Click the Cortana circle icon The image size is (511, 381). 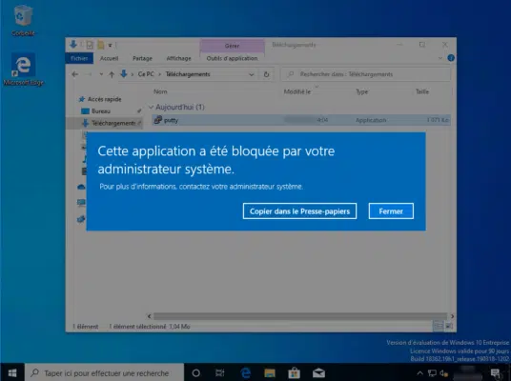point(195,372)
